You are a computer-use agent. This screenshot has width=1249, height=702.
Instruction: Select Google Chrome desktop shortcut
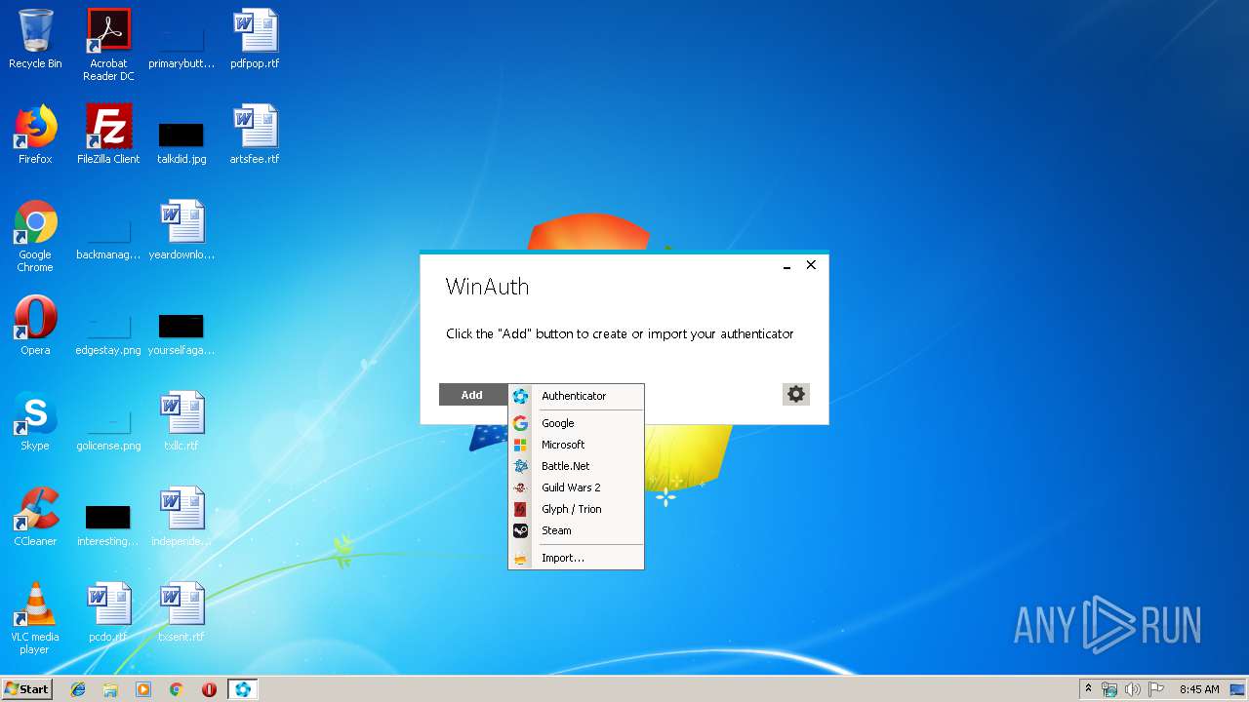(x=35, y=236)
